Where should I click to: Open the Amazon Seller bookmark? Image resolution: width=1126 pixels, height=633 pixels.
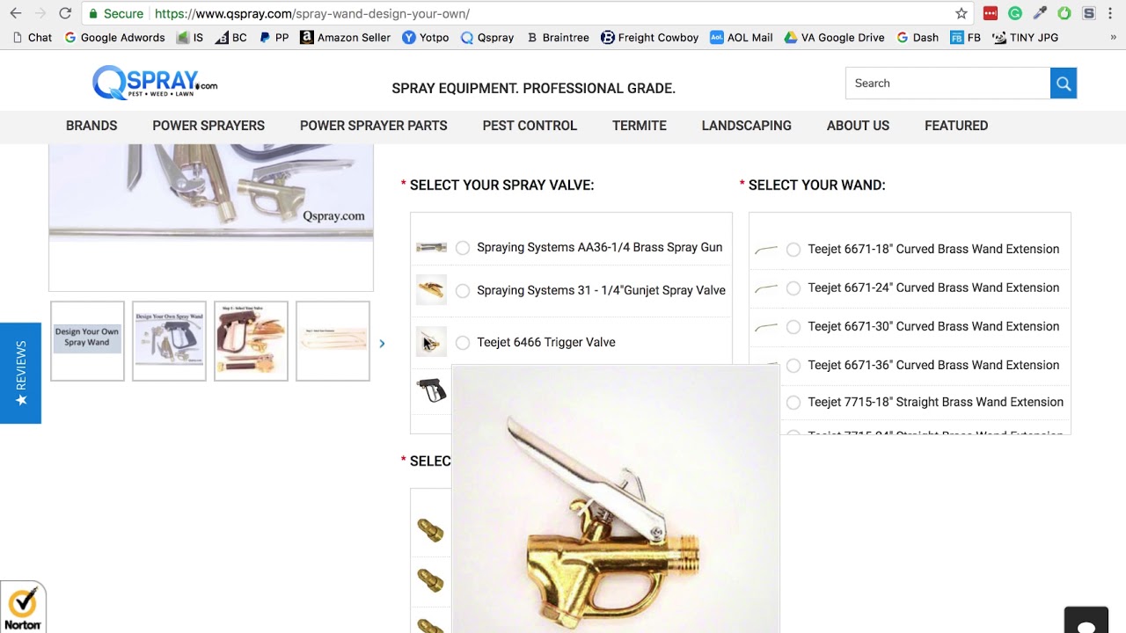coord(345,38)
